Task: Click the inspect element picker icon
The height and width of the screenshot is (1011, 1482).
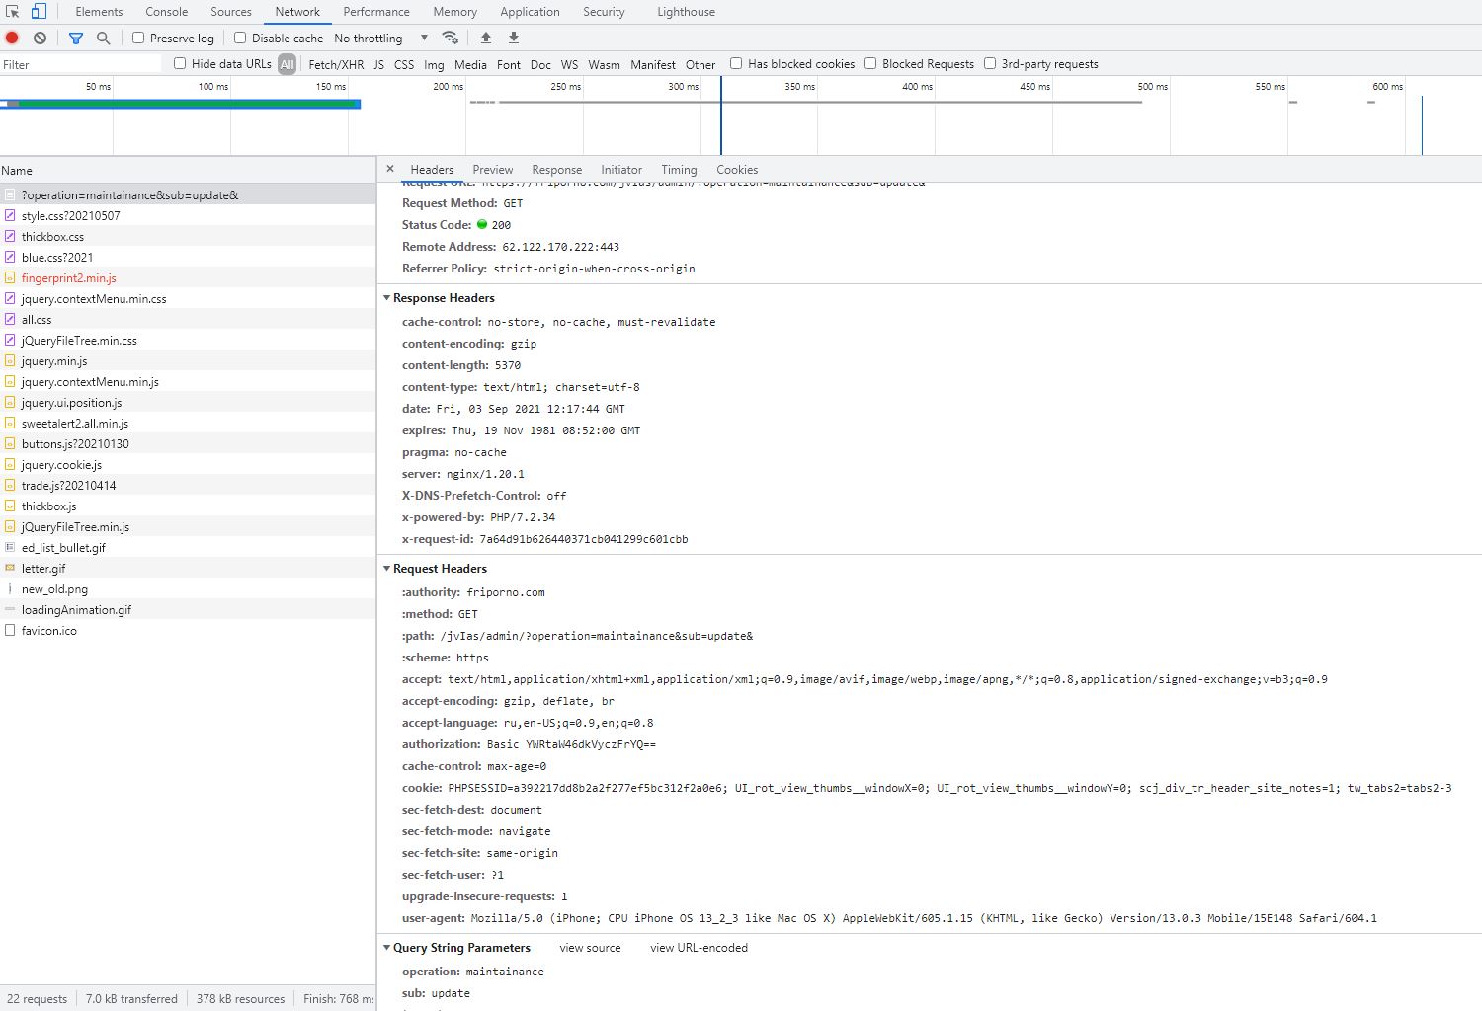Action: pos(13,12)
